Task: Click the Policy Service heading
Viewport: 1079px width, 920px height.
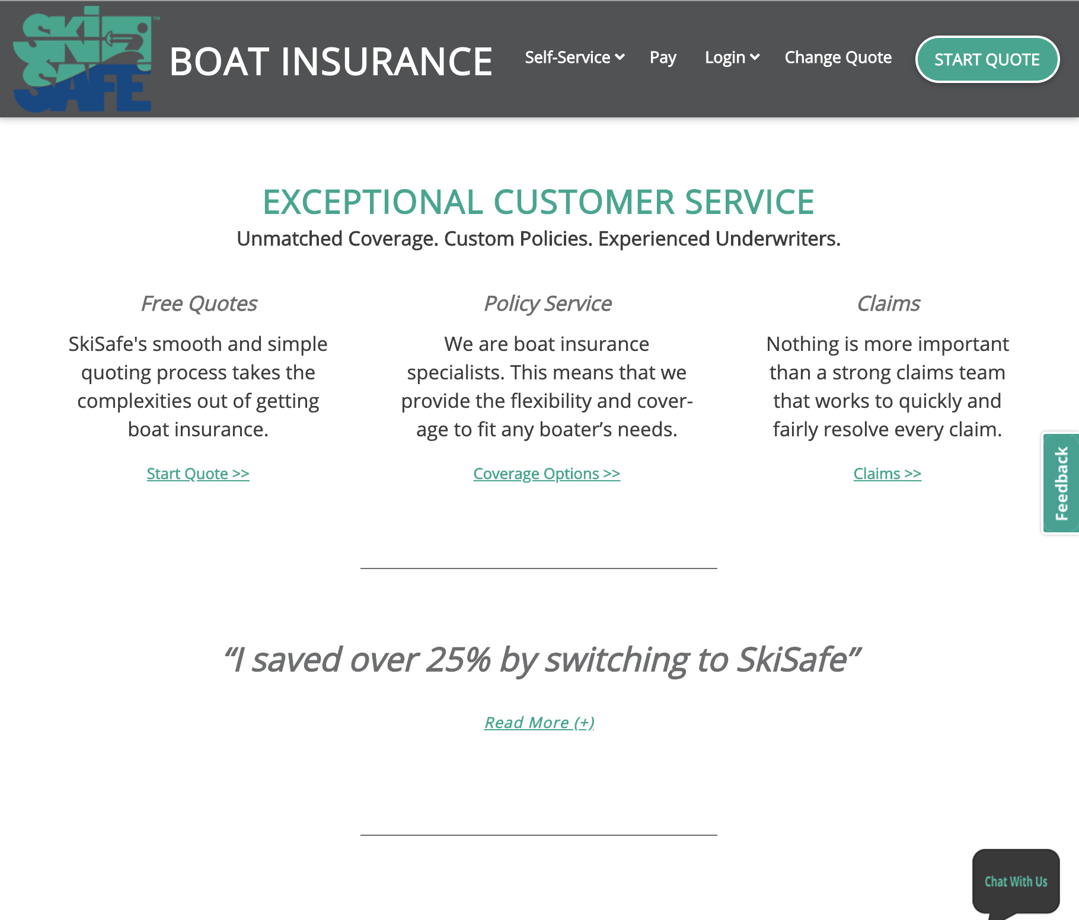Action: click(547, 304)
